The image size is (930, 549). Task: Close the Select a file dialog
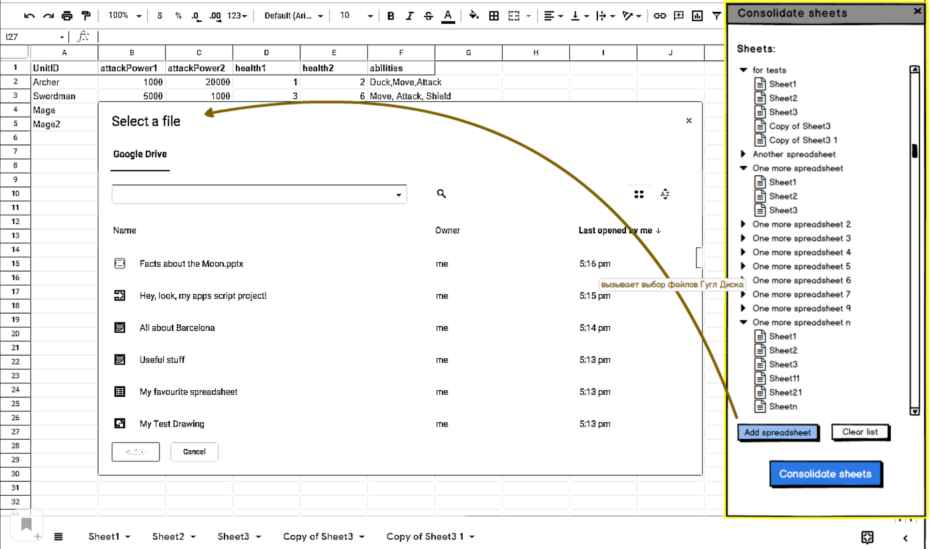click(688, 121)
